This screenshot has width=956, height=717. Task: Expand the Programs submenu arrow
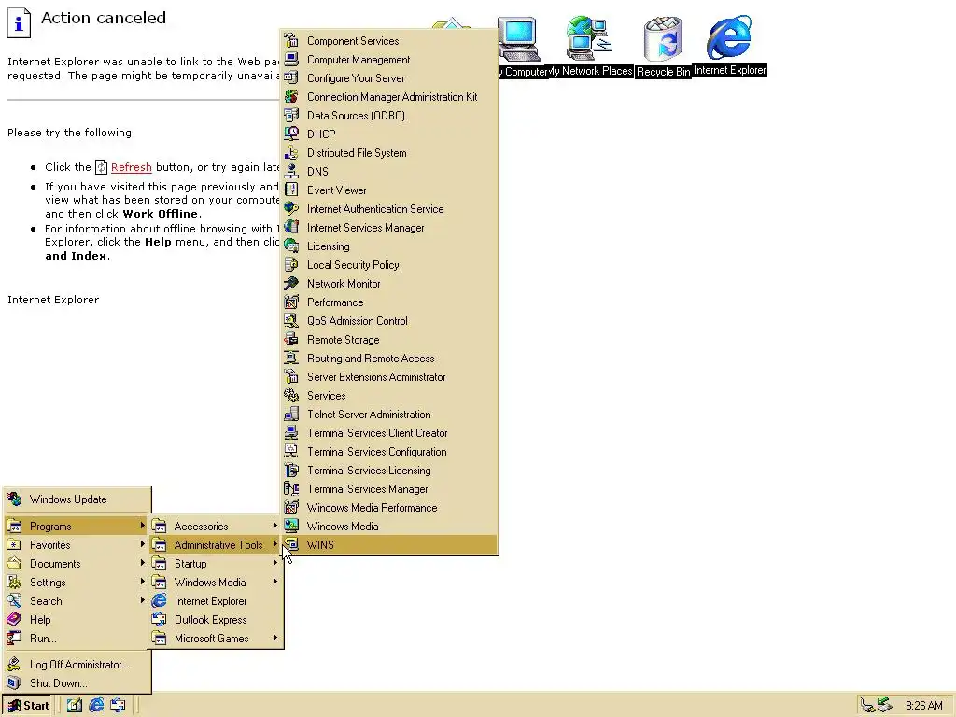pos(142,526)
